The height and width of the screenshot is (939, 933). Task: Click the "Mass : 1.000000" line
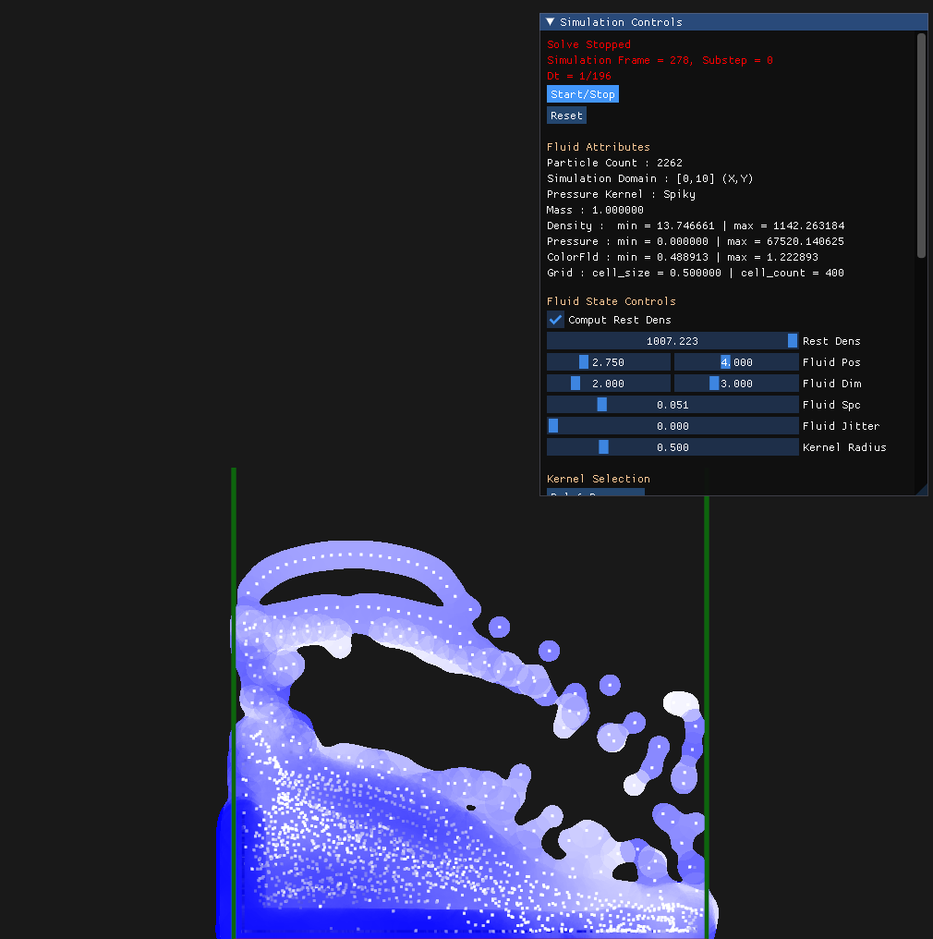click(x=595, y=210)
